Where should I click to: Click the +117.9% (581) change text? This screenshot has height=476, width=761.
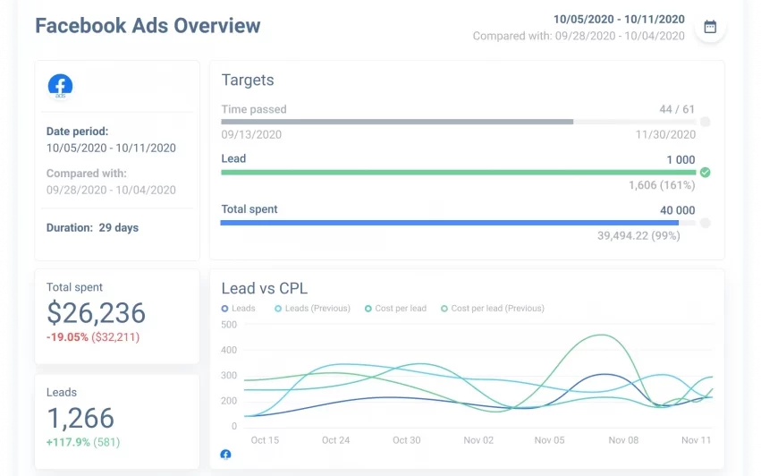coord(83,442)
